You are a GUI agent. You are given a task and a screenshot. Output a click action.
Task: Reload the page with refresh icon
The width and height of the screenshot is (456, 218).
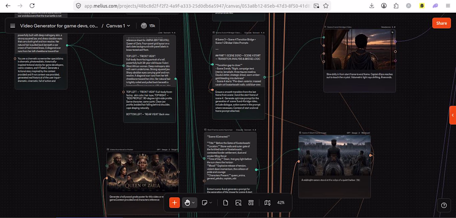[32, 5]
